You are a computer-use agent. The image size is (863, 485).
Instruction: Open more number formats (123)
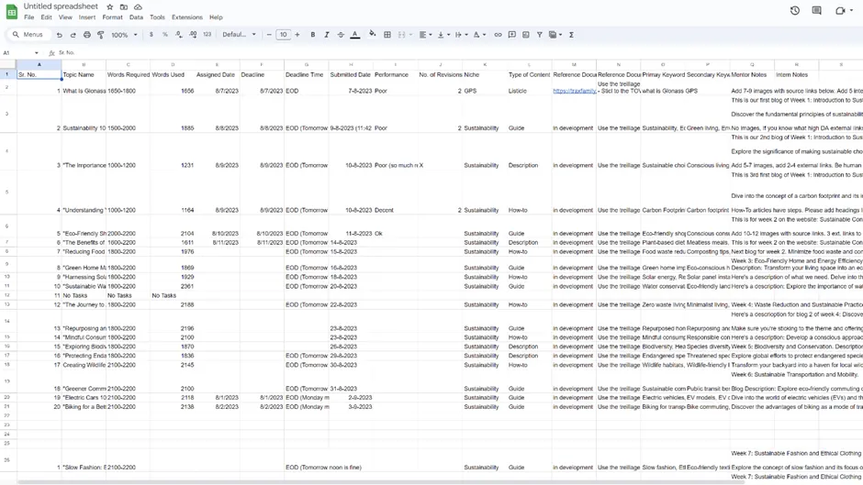(x=207, y=35)
